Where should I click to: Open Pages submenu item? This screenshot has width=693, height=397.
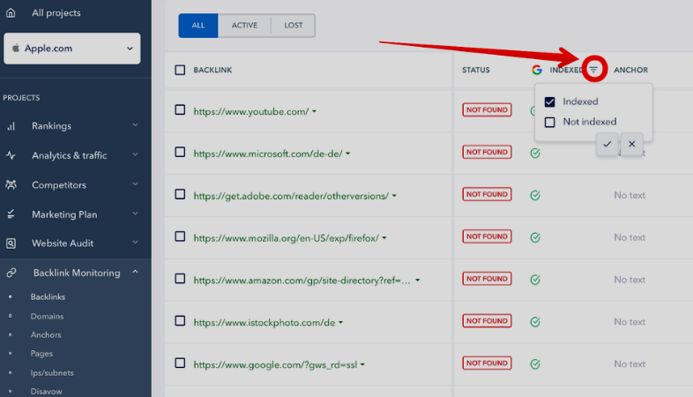pyautogui.click(x=41, y=354)
